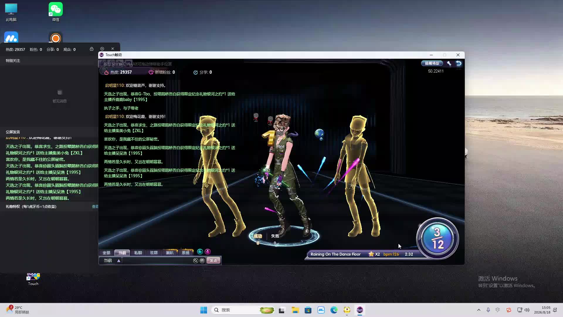Screen dimensions: 563x317
Task: Click the microphone tray icon
Action: pos(488,310)
